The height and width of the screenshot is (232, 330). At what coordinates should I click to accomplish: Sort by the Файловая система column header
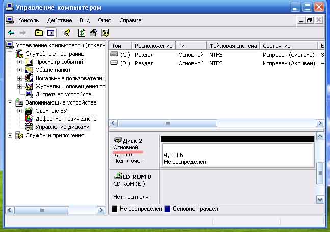[x=232, y=46]
